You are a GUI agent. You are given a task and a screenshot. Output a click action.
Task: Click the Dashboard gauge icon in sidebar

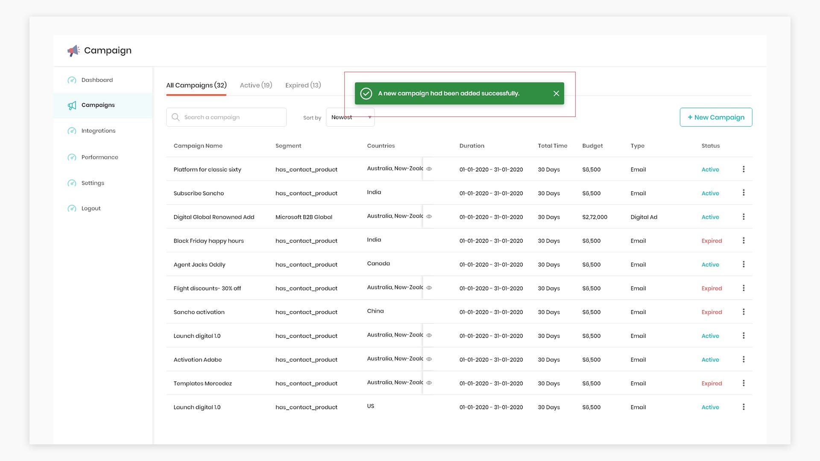pyautogui.click(x=72, y=80)
